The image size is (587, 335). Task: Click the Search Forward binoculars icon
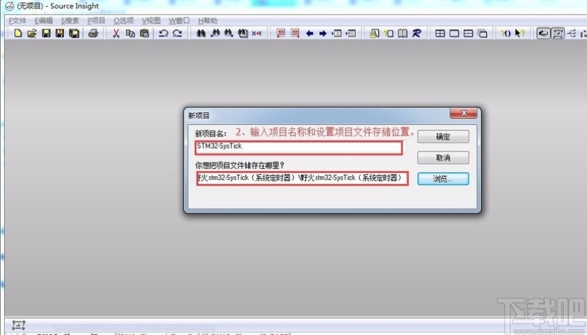tap(229, 33)
